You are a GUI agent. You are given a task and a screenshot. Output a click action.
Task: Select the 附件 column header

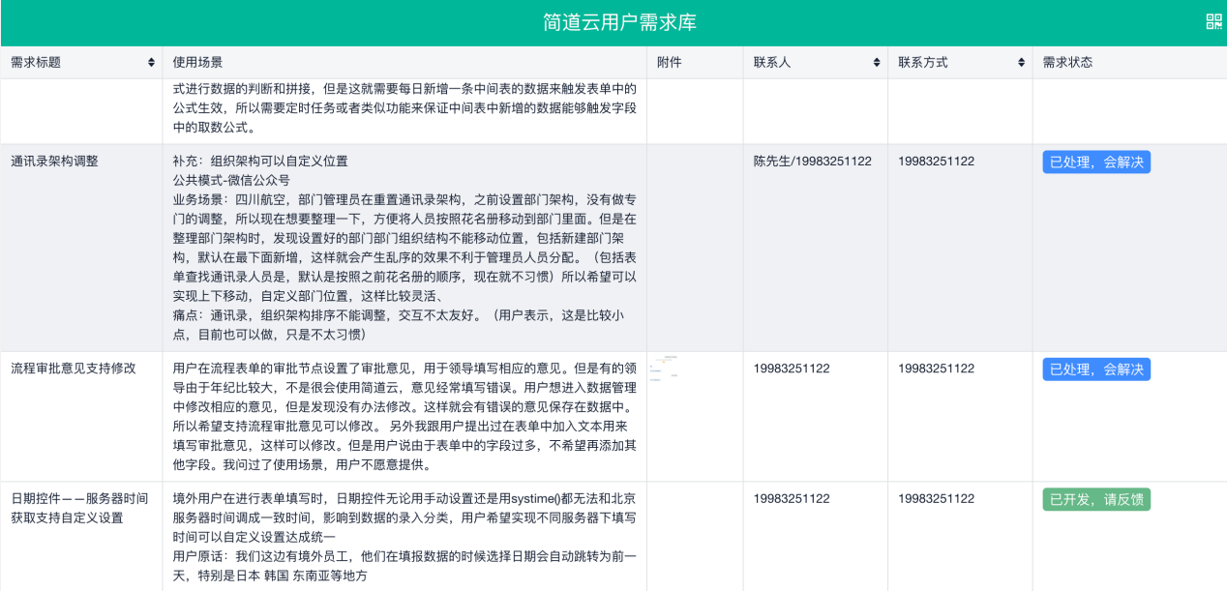(x=669, y=63)
